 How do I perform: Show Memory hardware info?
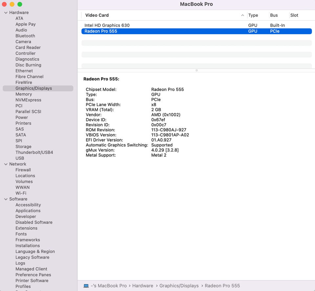(24, 94)
